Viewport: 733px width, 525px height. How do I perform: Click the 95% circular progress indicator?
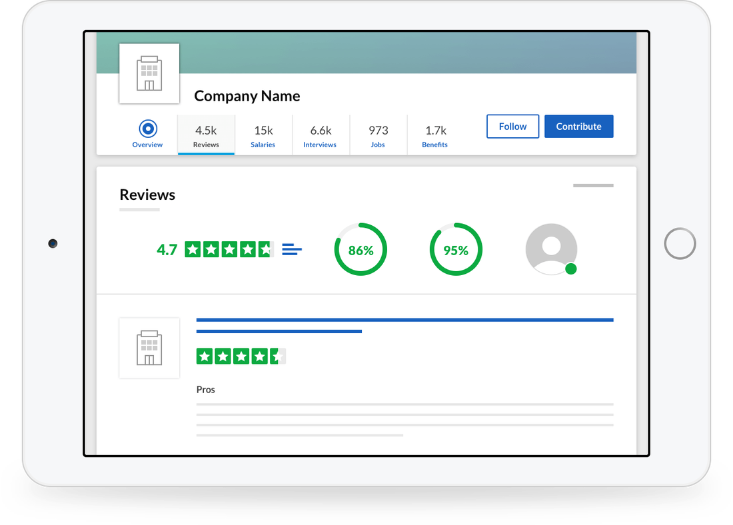tap(456, 249)
